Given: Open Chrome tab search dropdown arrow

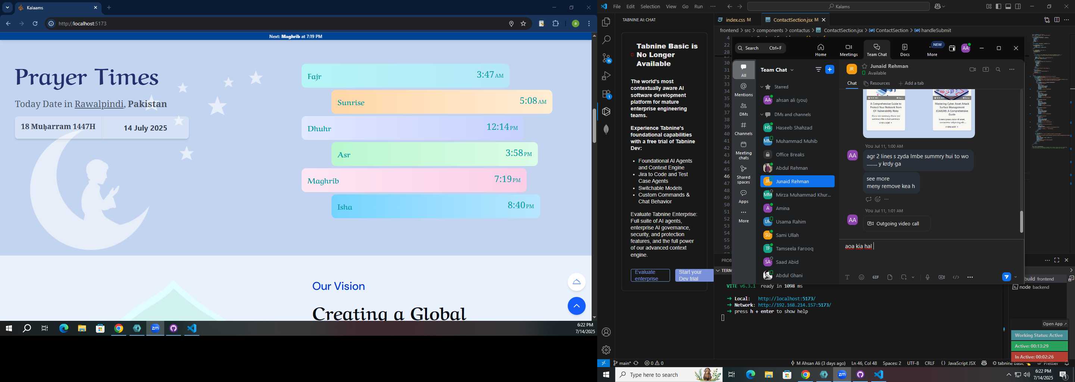Looking at the screenshot, I should pos(7,7).
